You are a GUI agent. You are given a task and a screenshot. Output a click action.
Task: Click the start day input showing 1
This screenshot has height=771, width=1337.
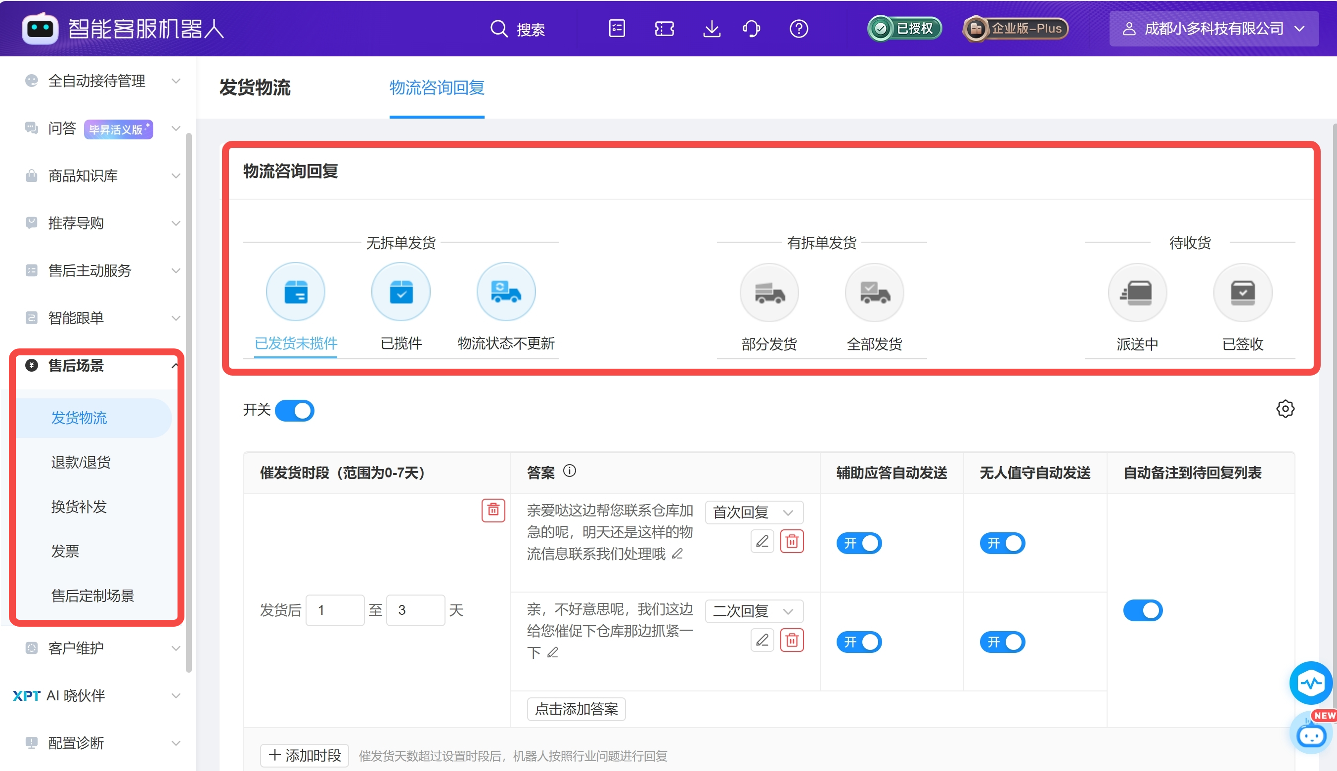click(x=335, y=610)
